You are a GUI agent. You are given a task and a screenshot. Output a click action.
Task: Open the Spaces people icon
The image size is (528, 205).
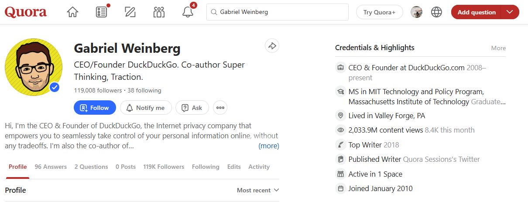click(x=159, y=12)
